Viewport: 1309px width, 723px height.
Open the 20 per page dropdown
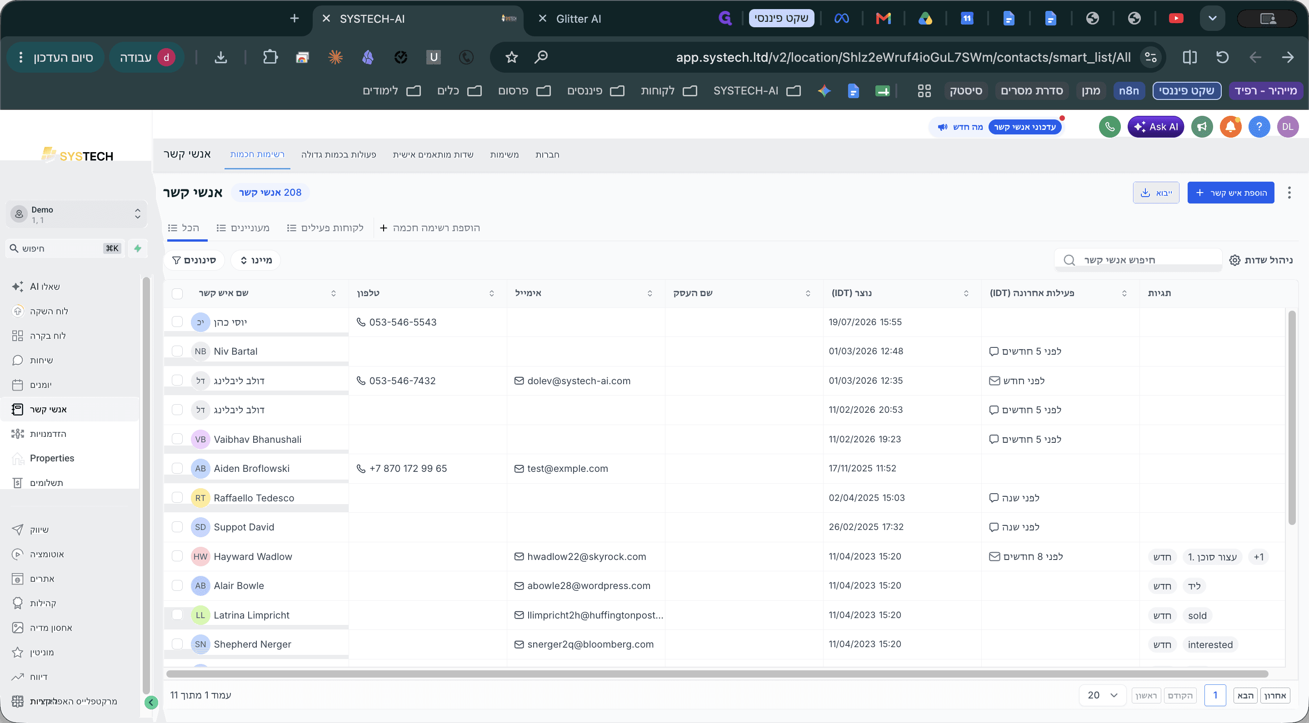coord(1102,695)
